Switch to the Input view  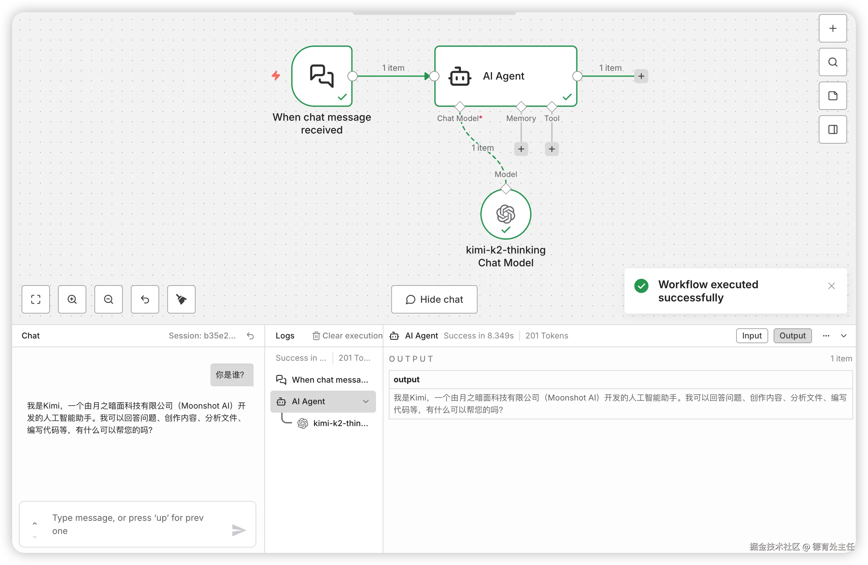coord(752,335)
